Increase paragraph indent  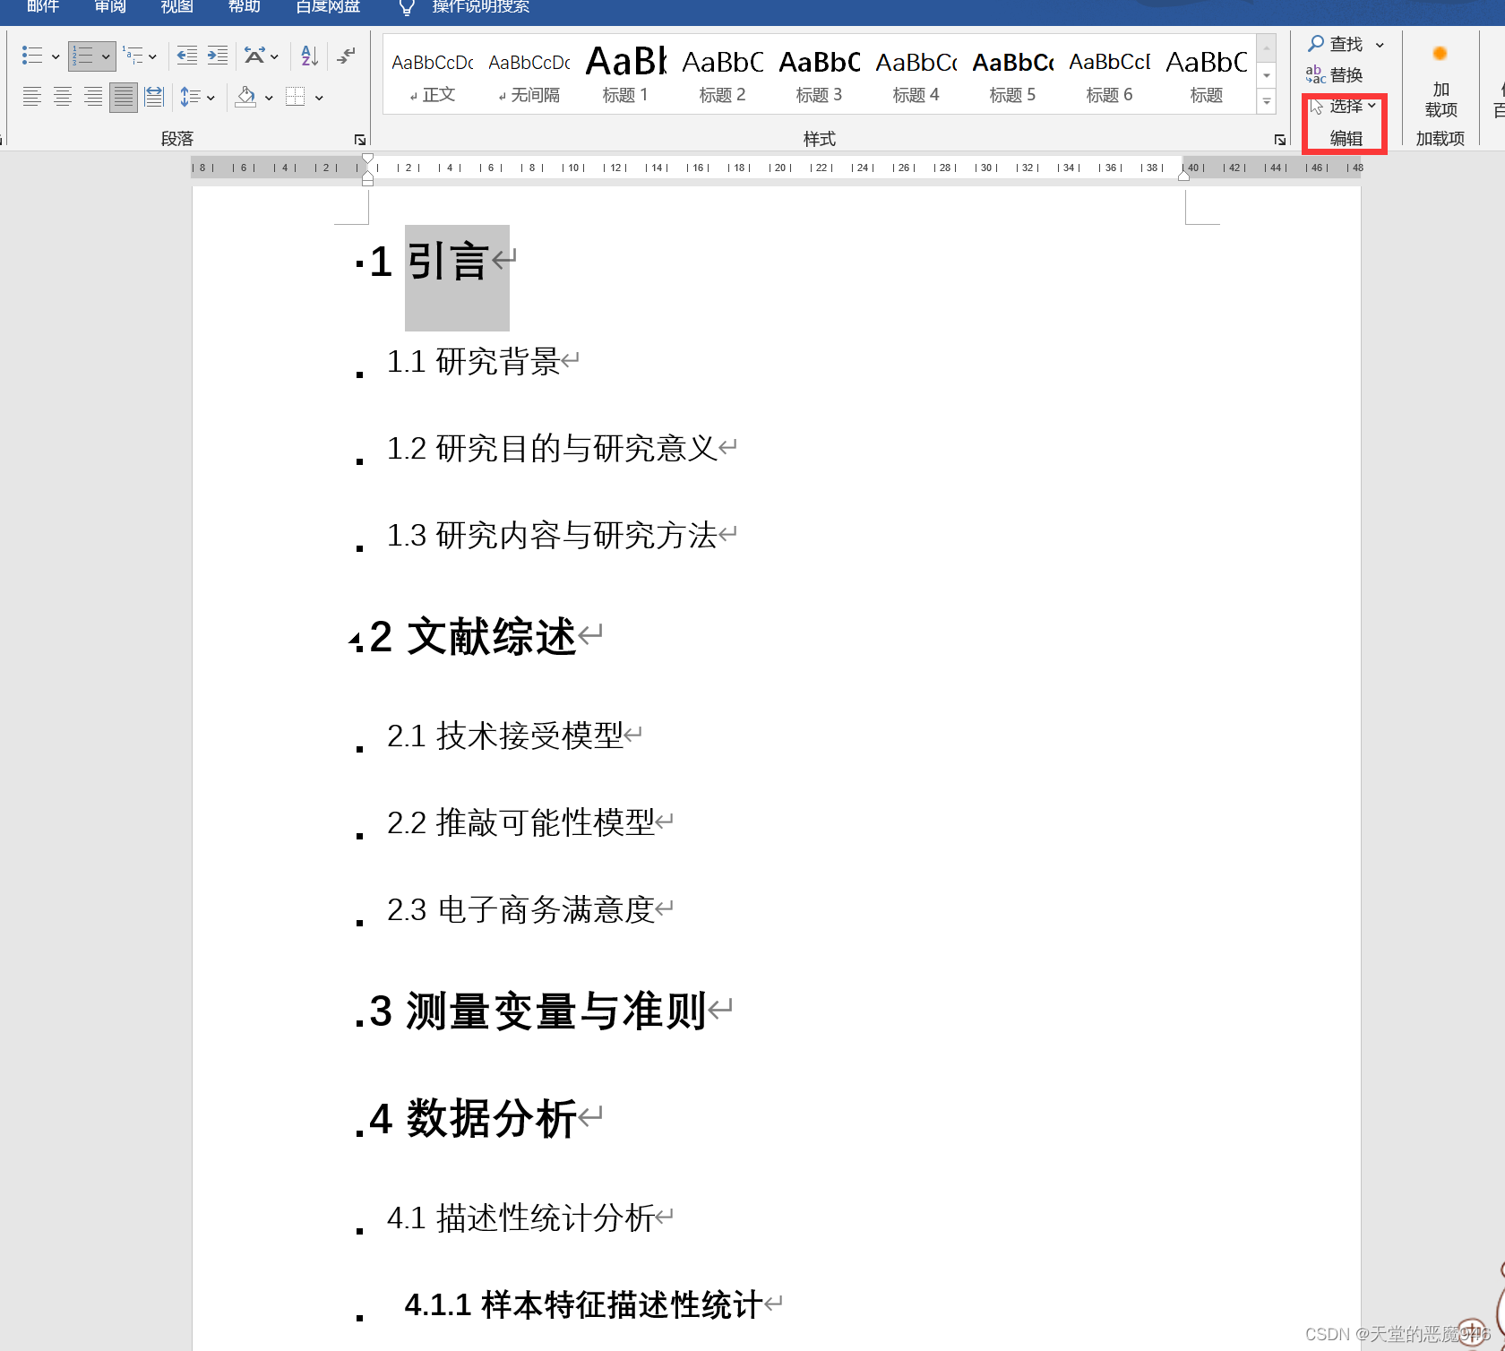click(217, 56)
